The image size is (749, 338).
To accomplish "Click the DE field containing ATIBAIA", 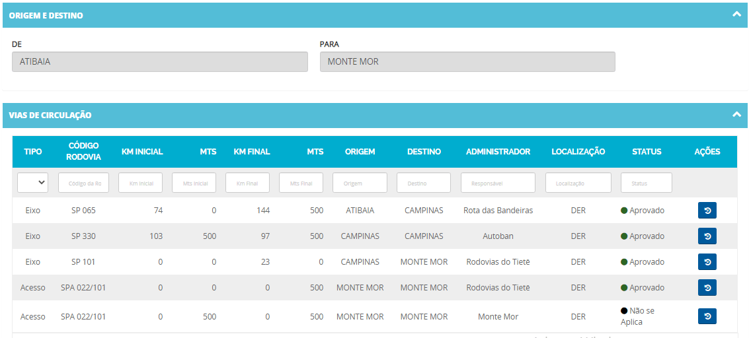I will point(160,62).
